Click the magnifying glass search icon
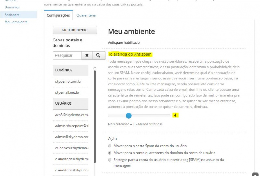Viewport: 260px width, 176px height. coord(98,55)
